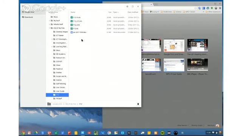Expand the Learning Platf... folder arrow
This screenshot has width=242, height=136.
click(x=52, y=46)
